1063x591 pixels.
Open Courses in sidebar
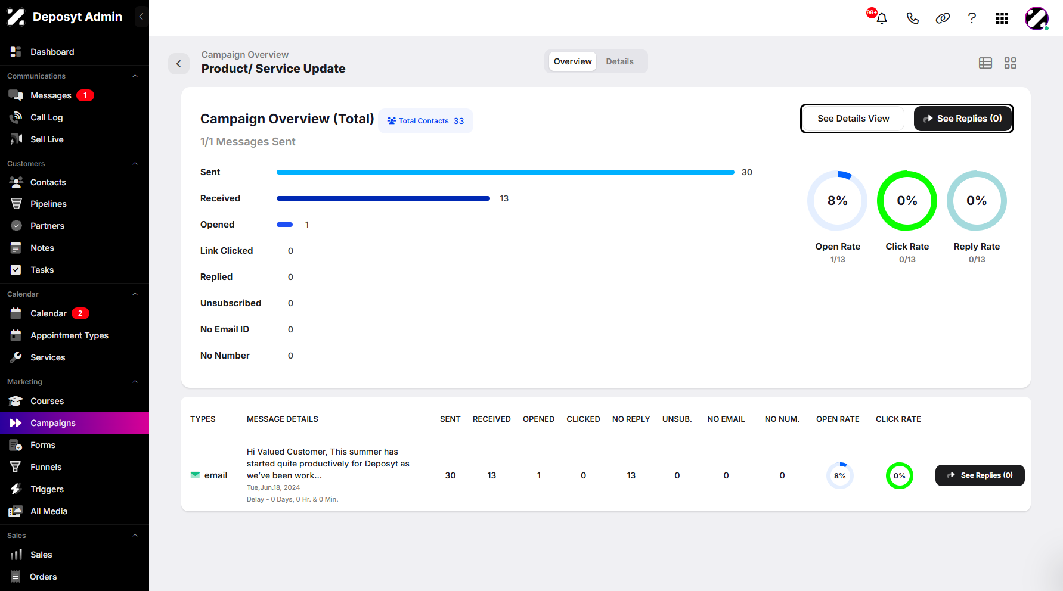[75, 401]
